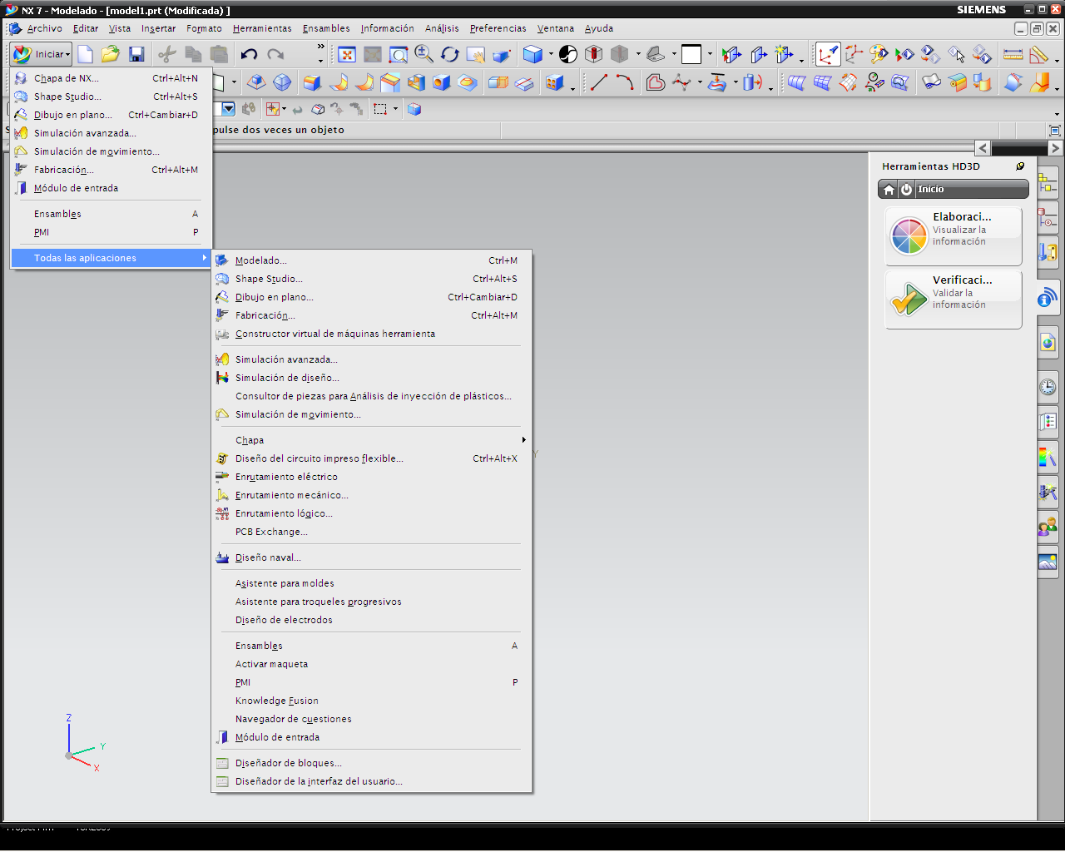Click the Measure angle icon
Viewport: 1065px width, 852px height.
(x=1039, y=55)
